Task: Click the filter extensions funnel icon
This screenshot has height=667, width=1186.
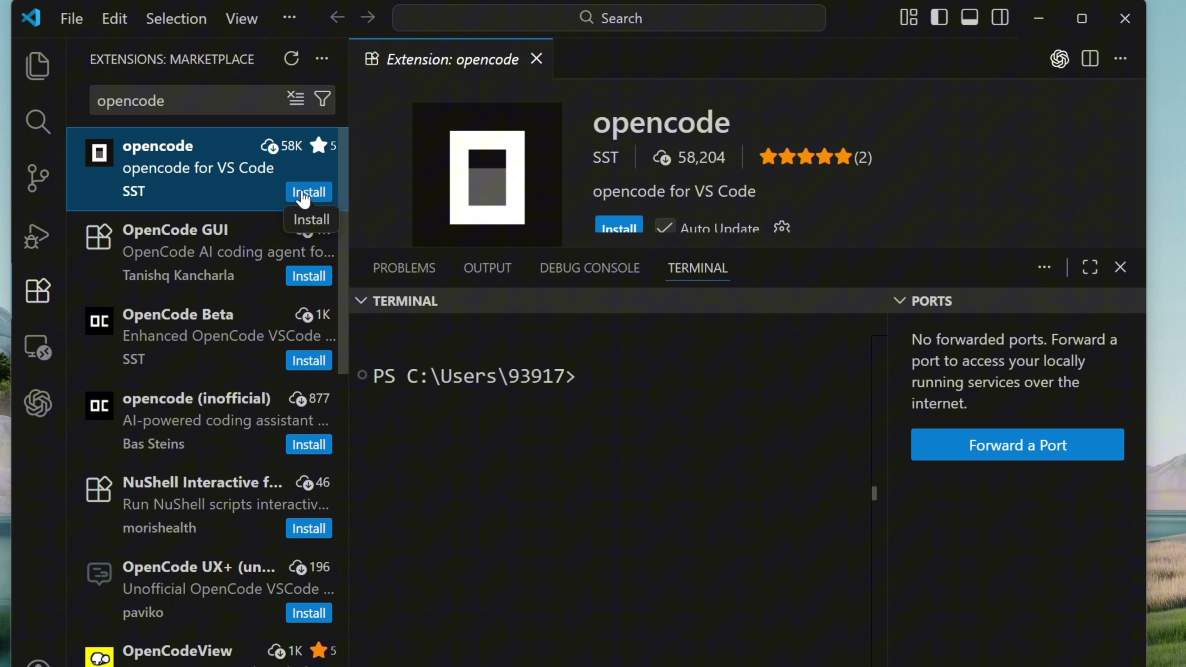Action: [x=322, y=99]
